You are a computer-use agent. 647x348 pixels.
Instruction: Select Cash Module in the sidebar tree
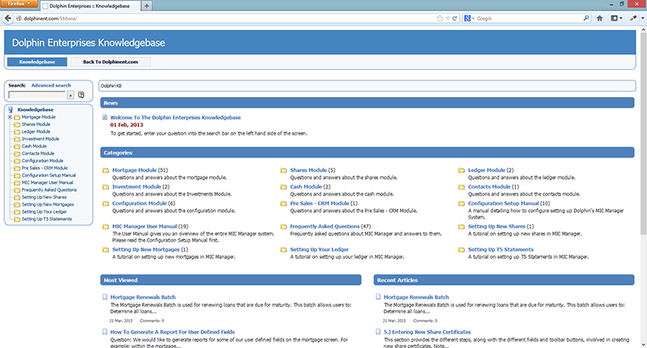pyautogui.click(x=34, y=146)
